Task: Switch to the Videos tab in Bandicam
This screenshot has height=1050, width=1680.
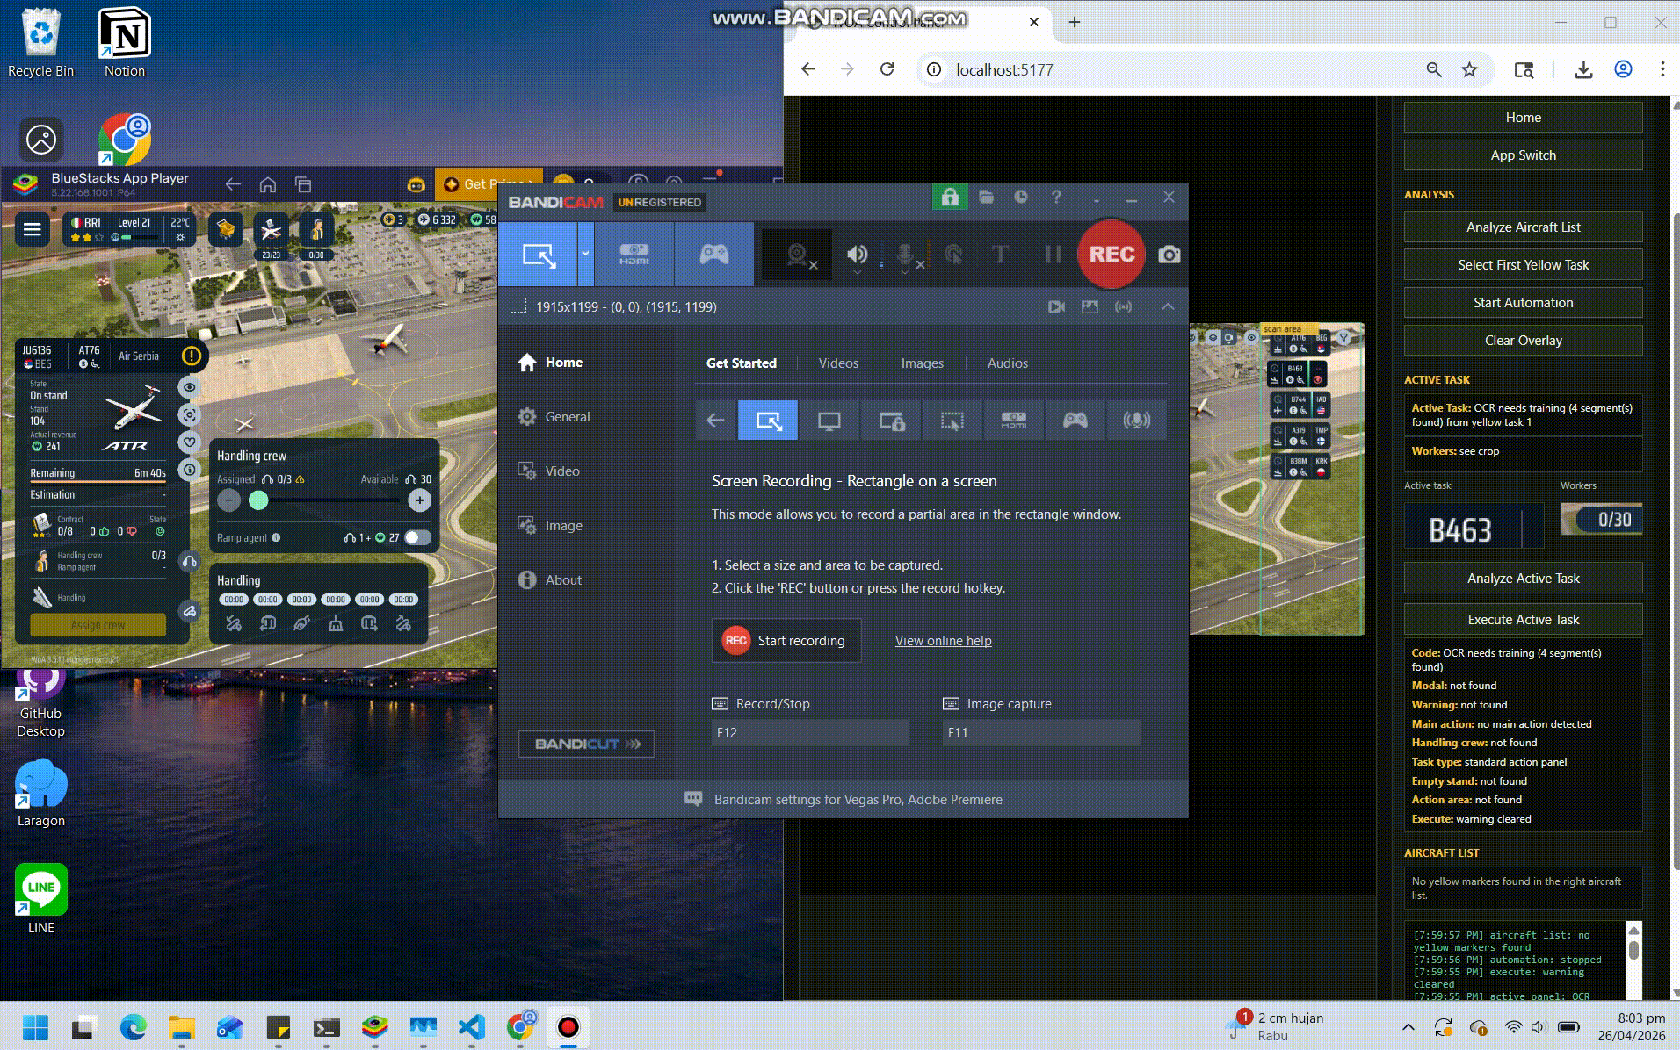Action: tap(838, 363)
